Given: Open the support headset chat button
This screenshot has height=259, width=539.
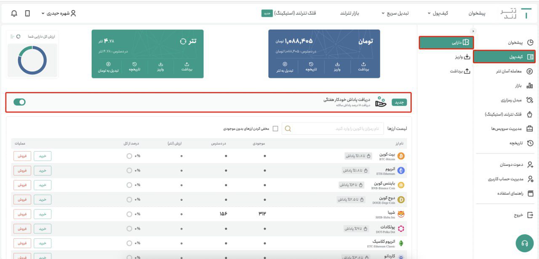Looking at the screenshot, I should tap(524, 243).
